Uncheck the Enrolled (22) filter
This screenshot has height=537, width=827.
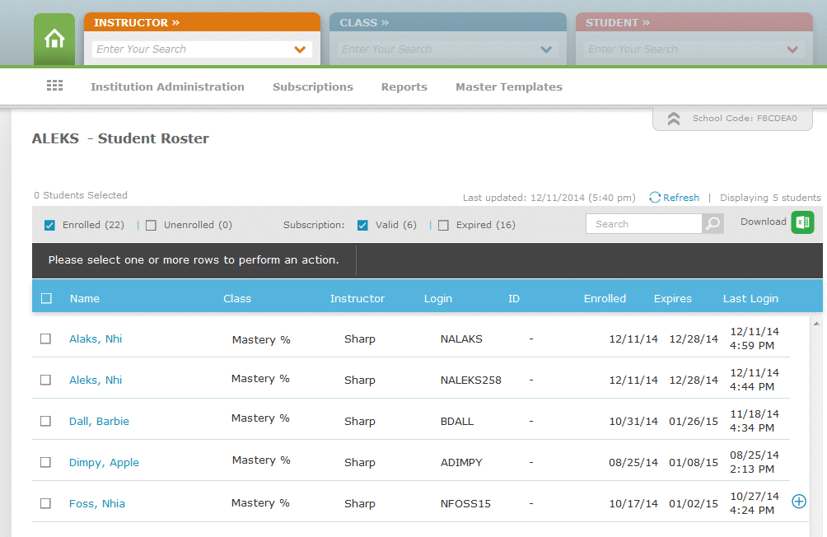click(49, 225)
